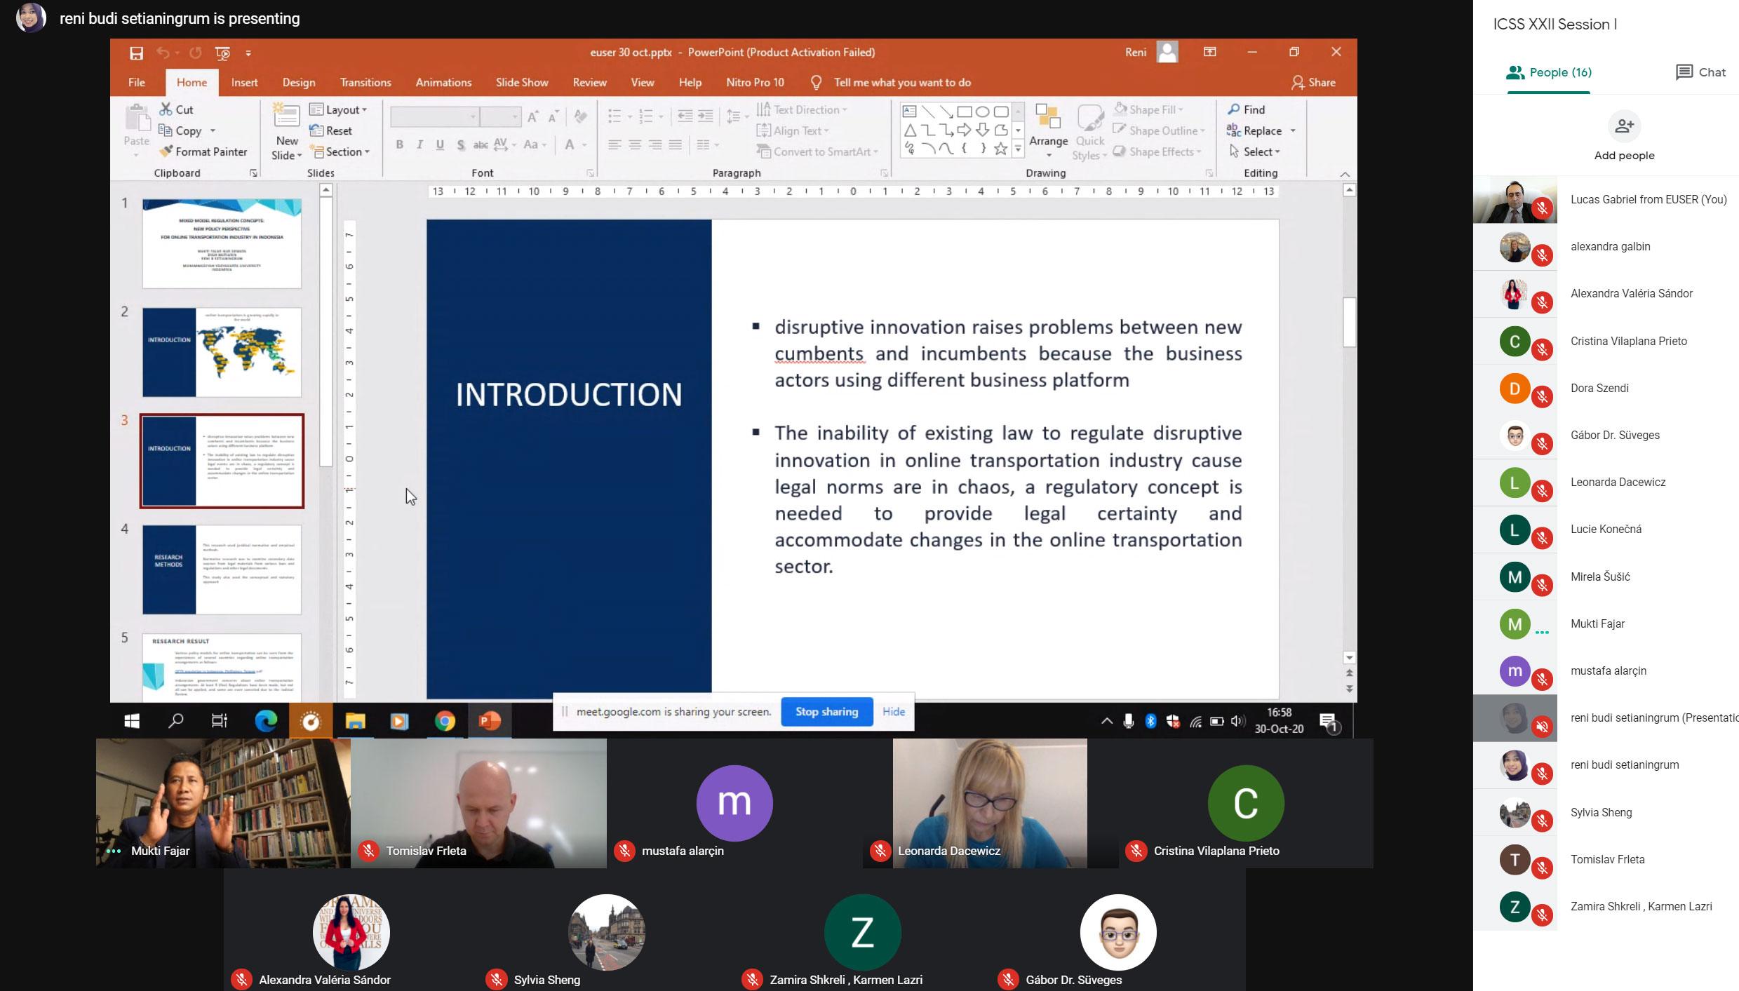Image resolution: width=1739 pixels, height=991 pixels.
Task: Click the Format Painter brush icon
Action: click(166, 151)
